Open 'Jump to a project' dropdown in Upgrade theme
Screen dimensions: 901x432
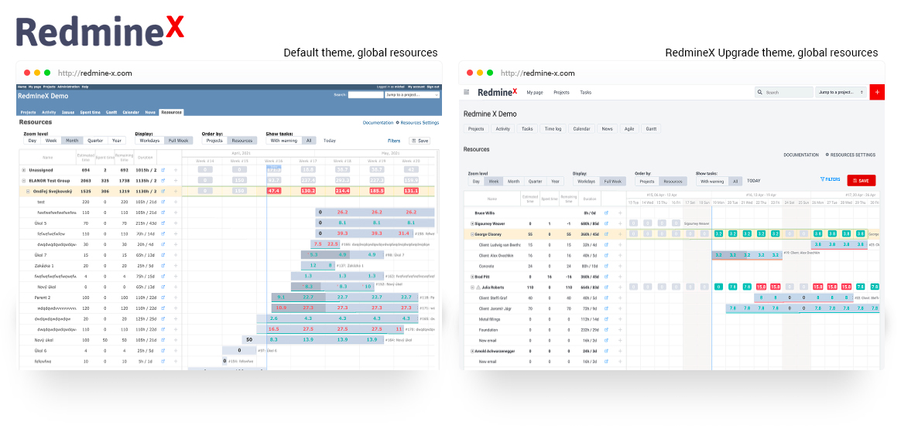(x=841, y=92)
